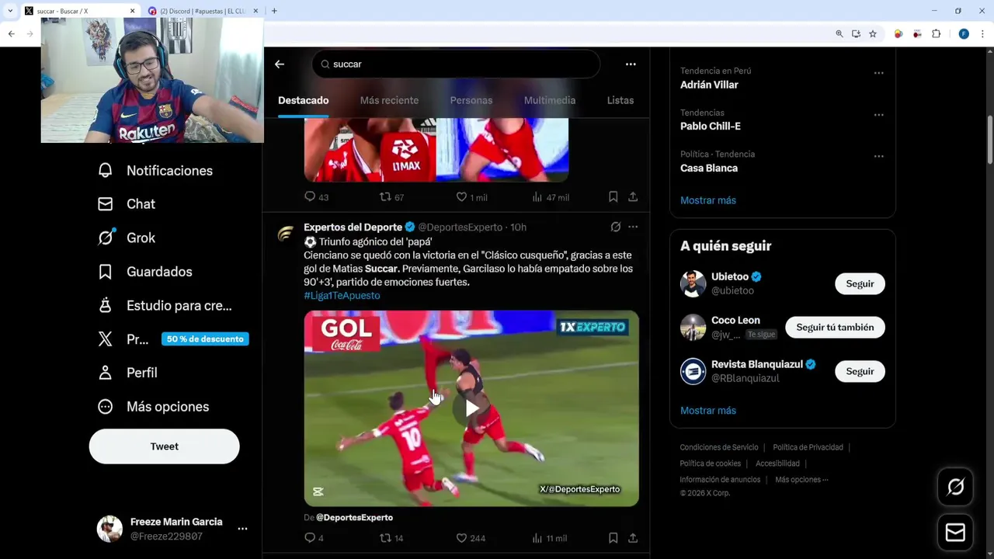Share the tweet with 47 mil views
The height and width of the screenshot is (559, 994).
[x=633, y=197]
